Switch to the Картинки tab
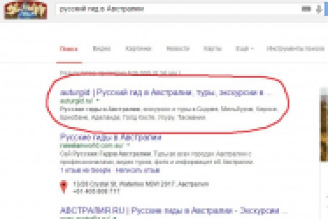The height and width of the screenshot is (219, 328). [138, 49]
